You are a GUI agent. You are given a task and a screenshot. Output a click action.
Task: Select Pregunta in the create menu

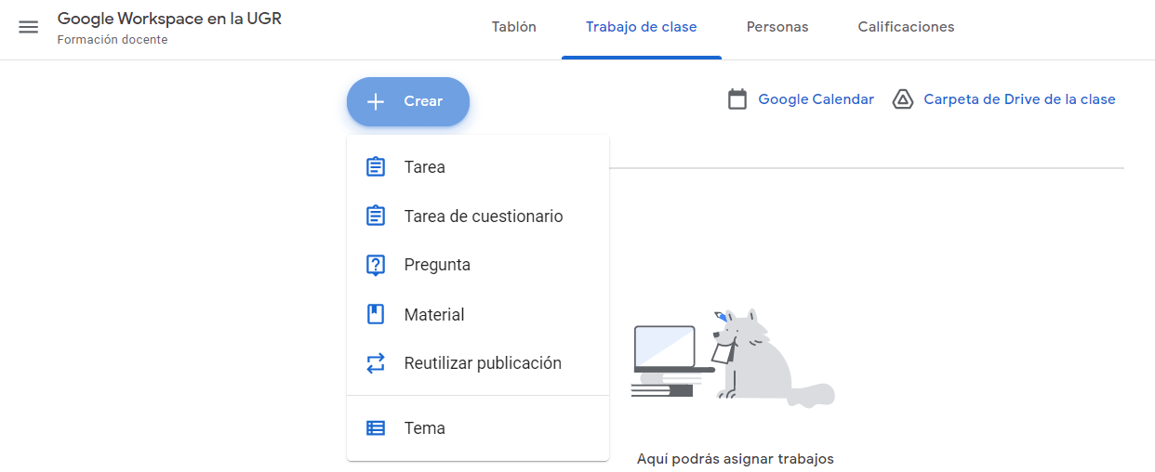478,265
